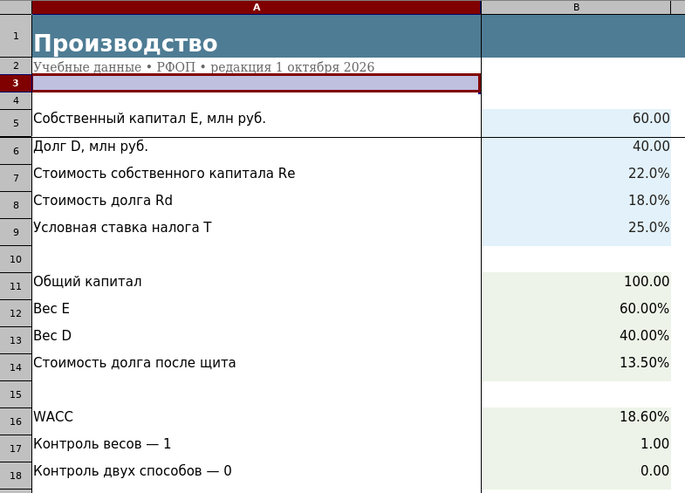The image size is (685, 493).
Task: Click 'Контроль весов — 1' cell
Action: [x=257, y=448]
